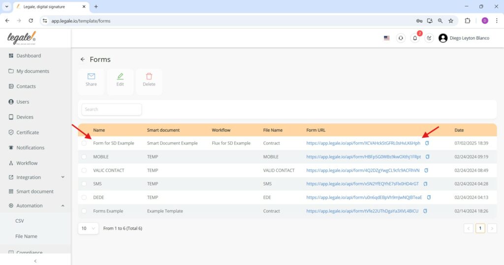
Task: Toggle dark mode moon icon
Action: pyautogui.click(x=429, y=38)
